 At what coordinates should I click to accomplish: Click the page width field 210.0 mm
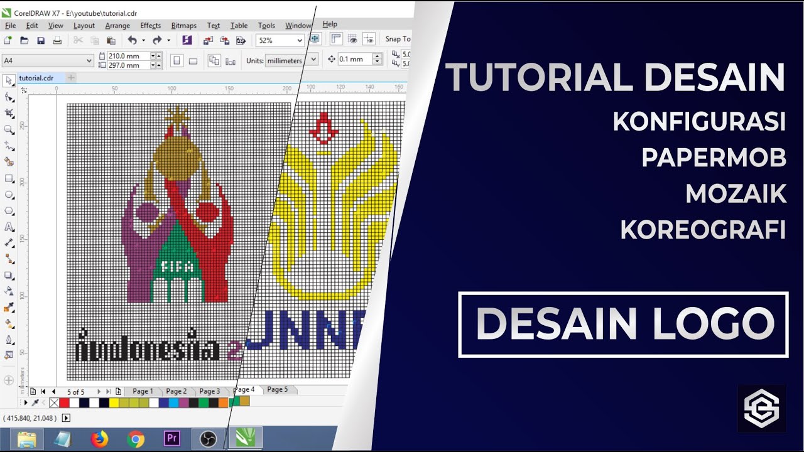(129, 56)
